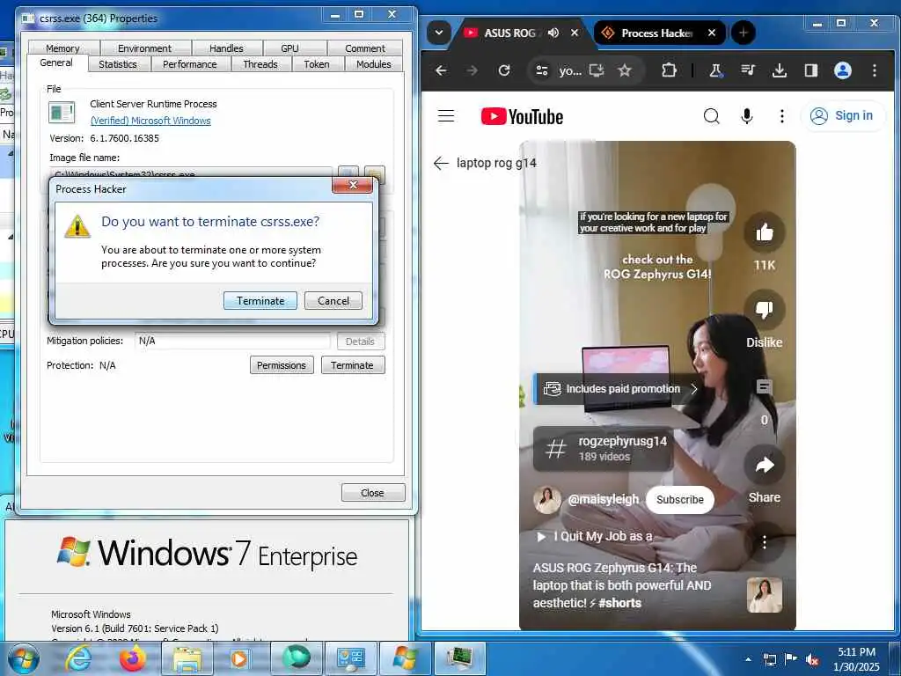Click the Verified Microsoft Windows link
The width and height of the screenshot is (901, 676).
pos(150,121)
